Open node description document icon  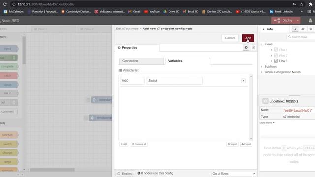click(x=253, y=48)
